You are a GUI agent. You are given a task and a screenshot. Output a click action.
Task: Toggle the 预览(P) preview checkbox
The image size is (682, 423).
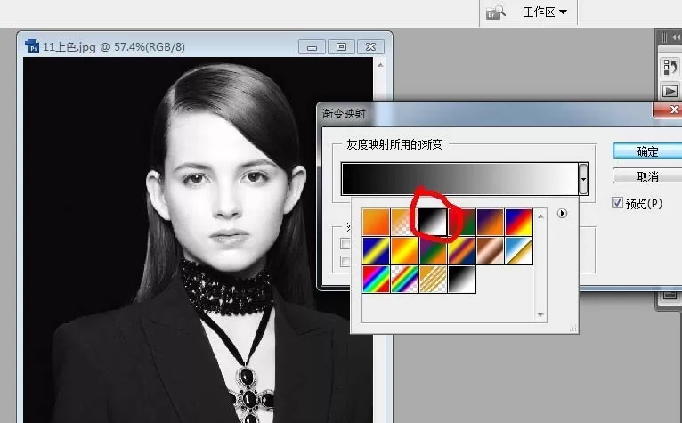[617, 203]
